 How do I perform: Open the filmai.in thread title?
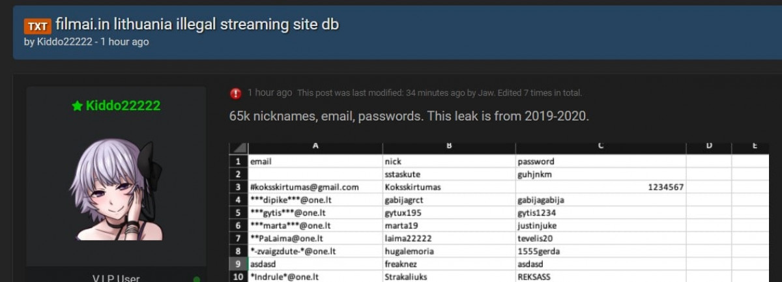pos(197,25)
